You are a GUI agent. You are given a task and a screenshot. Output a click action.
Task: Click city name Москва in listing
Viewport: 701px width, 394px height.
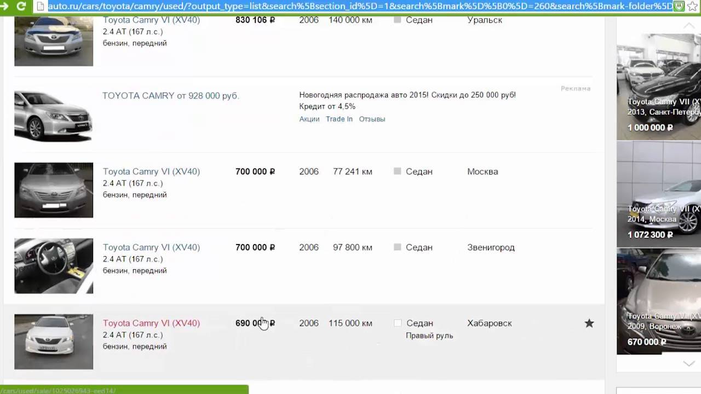click(482, 171)
